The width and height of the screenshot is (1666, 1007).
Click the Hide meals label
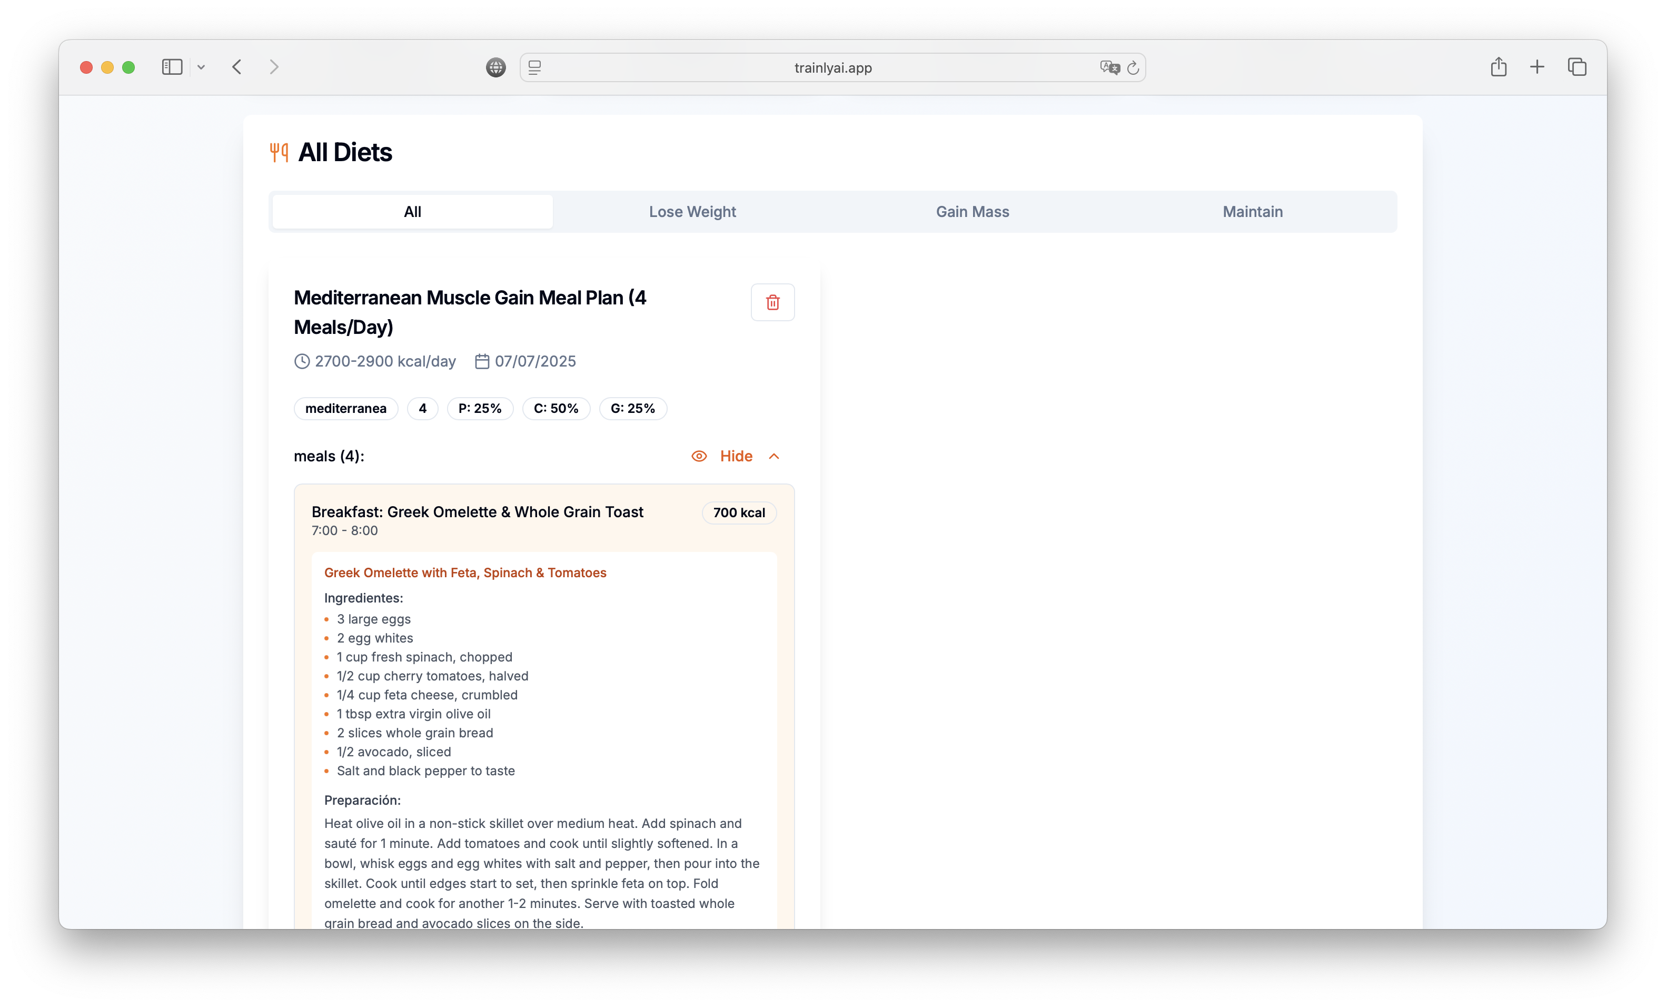pyautogui.click(x=736, y=457)
